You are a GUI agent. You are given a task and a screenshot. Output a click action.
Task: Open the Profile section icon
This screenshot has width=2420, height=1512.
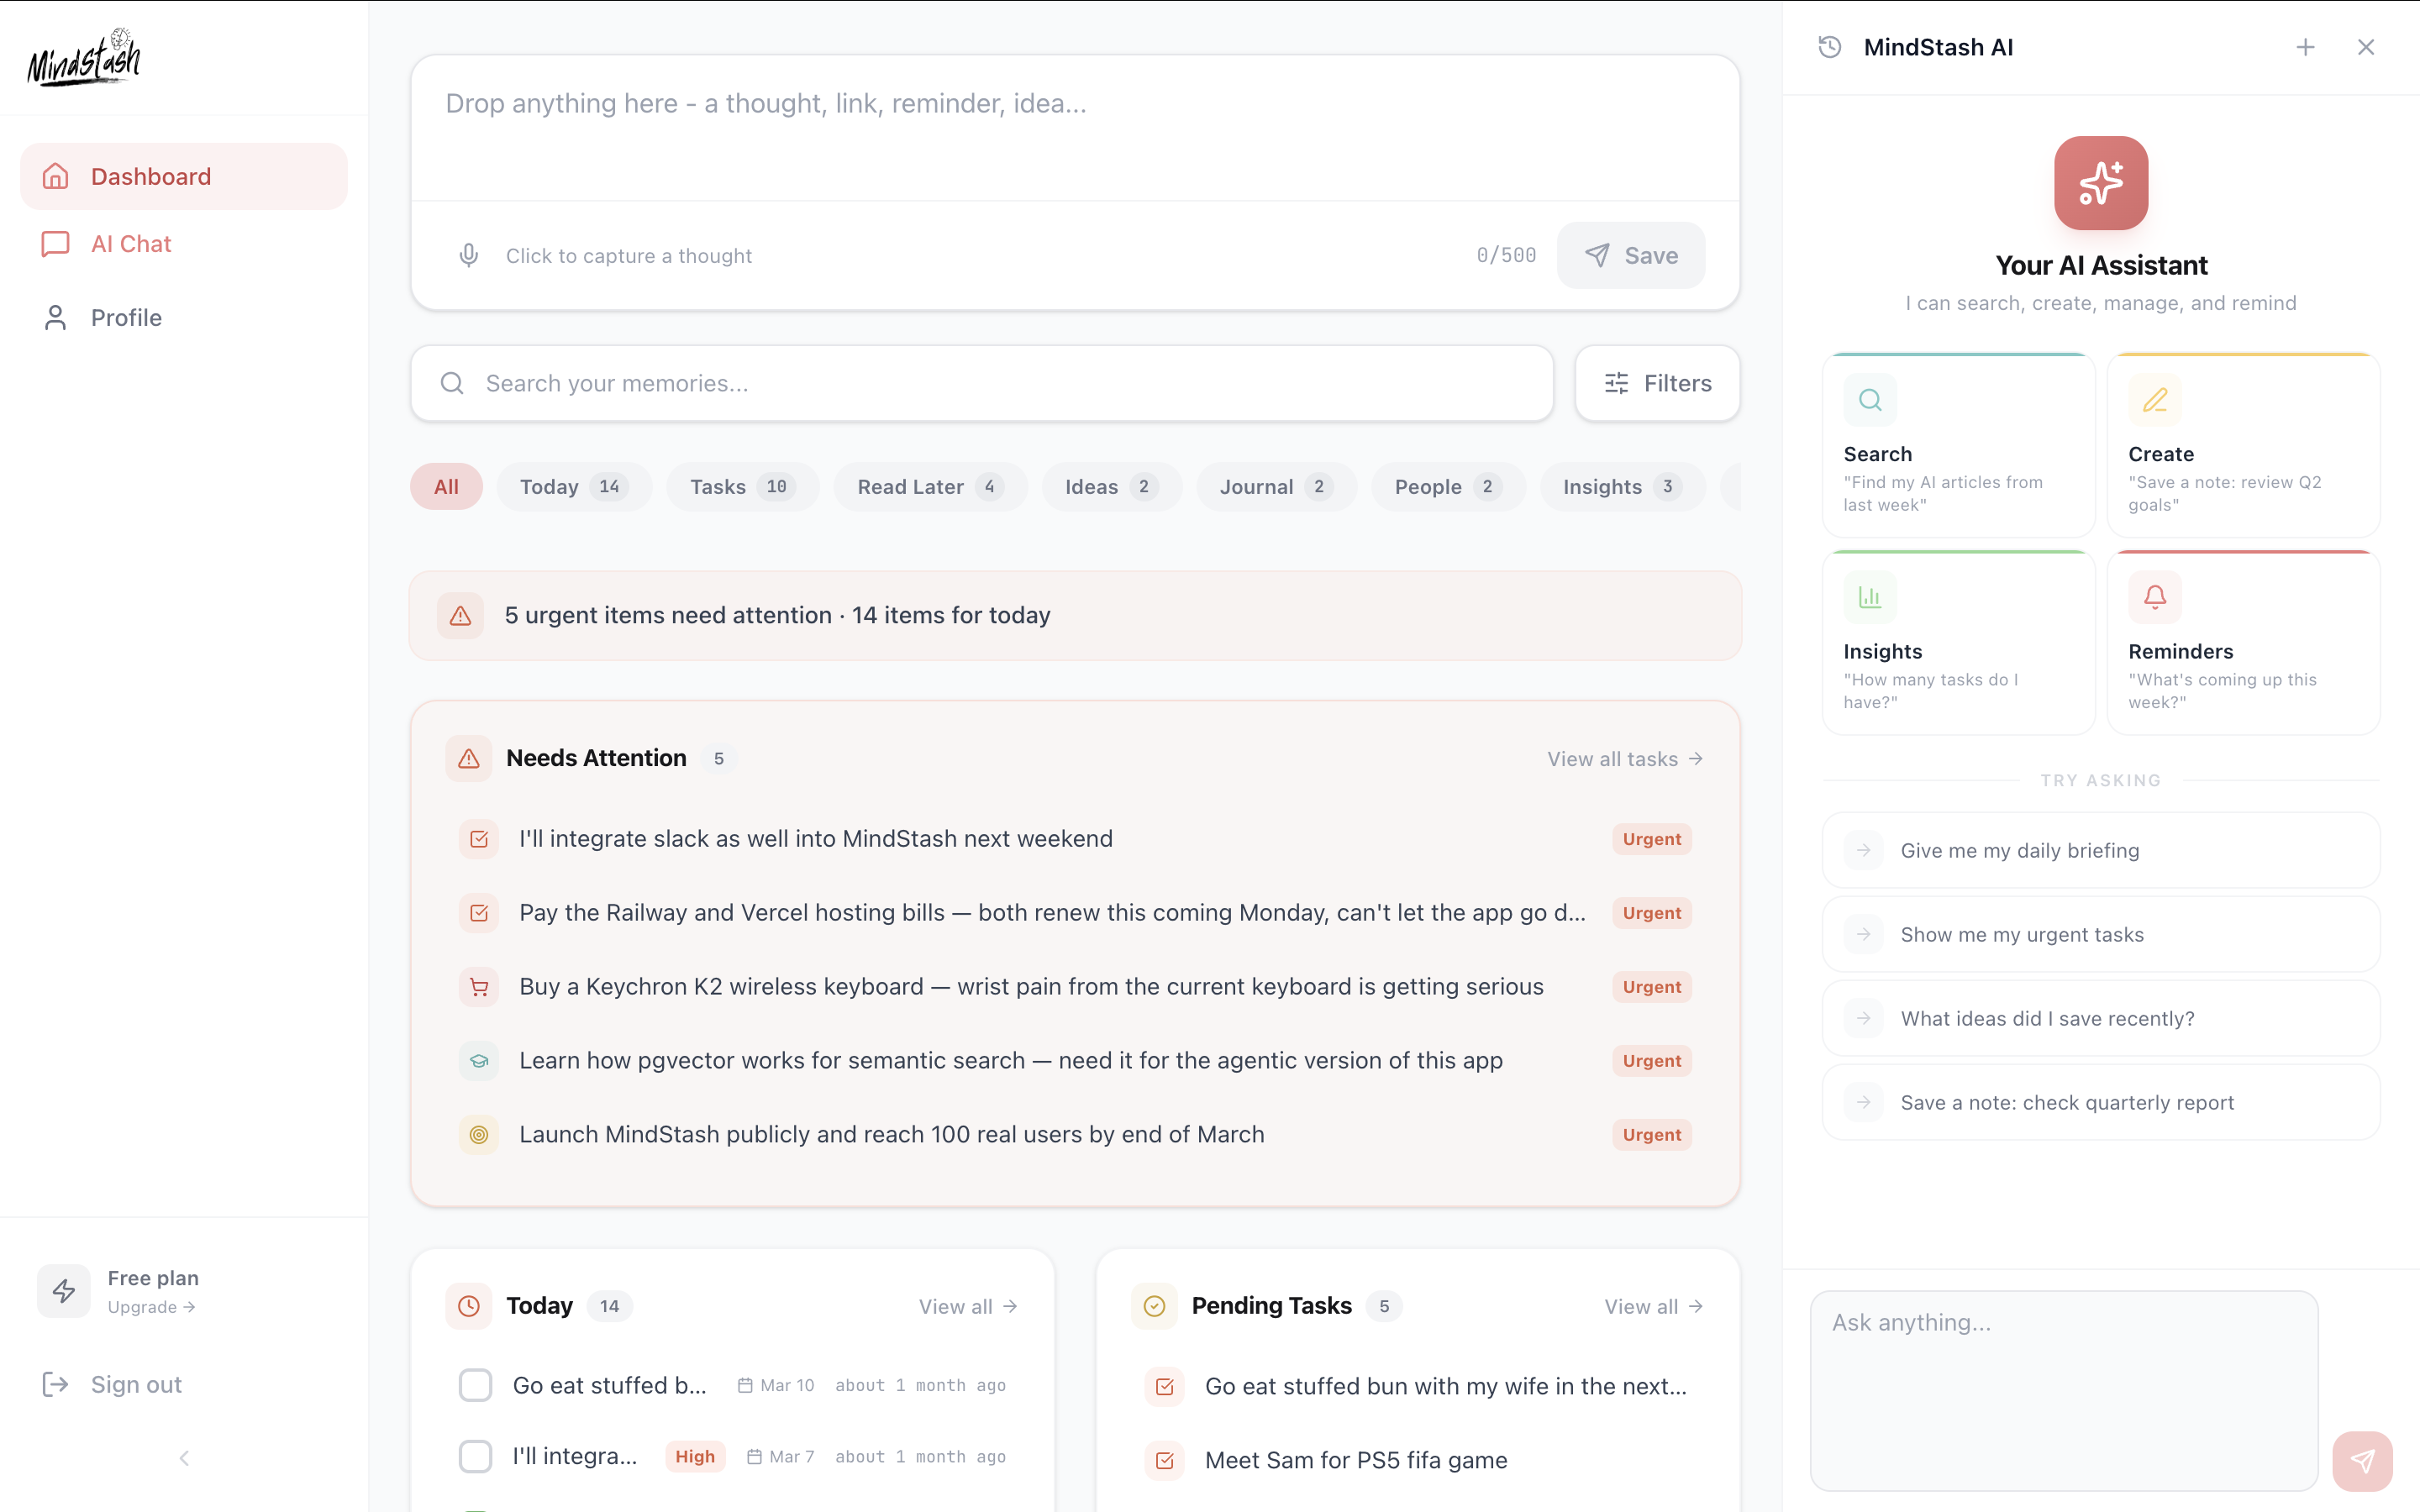55,317
